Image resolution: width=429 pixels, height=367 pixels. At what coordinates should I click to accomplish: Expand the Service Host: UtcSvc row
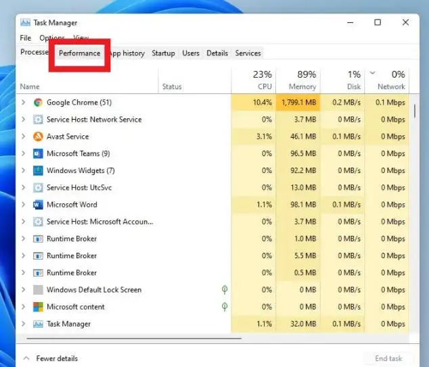(x=24, y=188)
